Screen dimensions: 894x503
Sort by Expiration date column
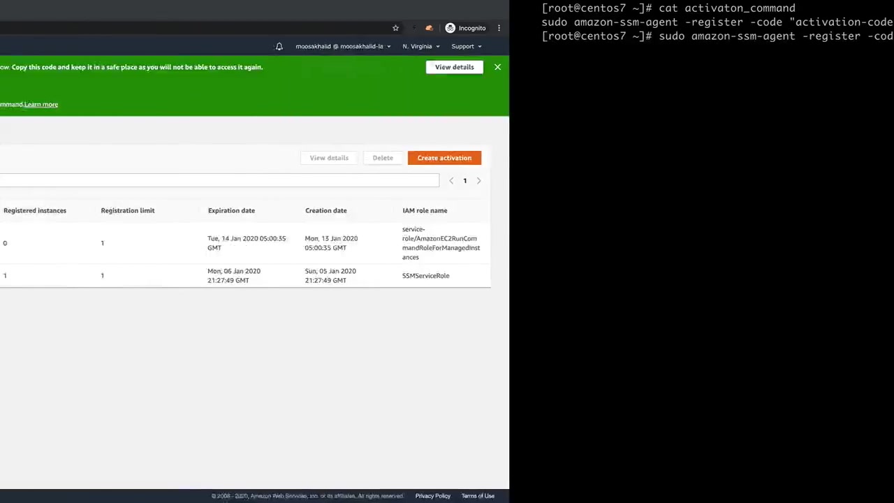click(x=231, y=210)
